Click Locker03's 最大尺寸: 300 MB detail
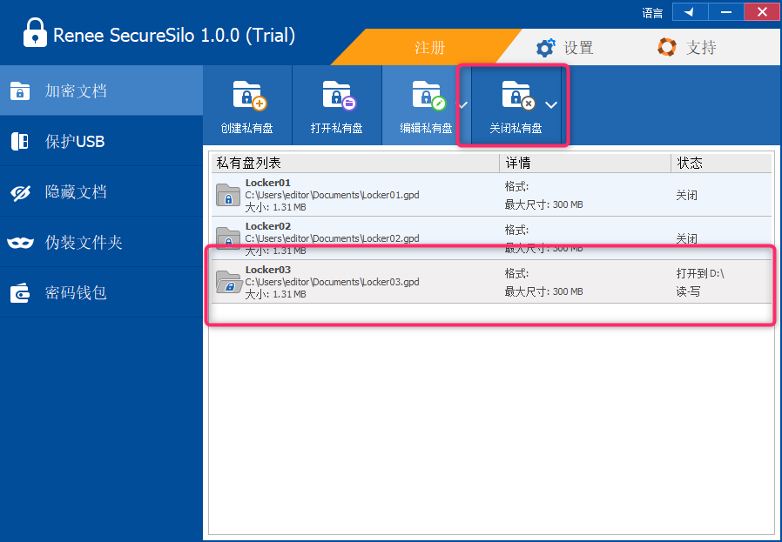 543,291
